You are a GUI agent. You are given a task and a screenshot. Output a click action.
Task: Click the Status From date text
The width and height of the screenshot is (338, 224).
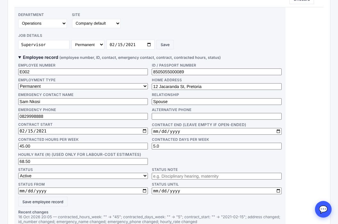(x=33, y=191)
